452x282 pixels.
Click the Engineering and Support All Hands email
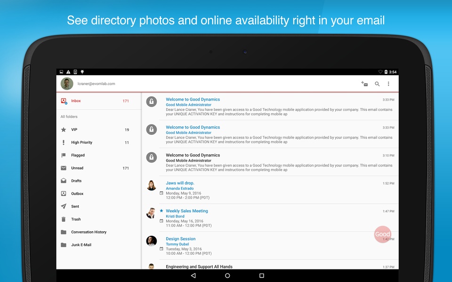[x=270, y=265]
